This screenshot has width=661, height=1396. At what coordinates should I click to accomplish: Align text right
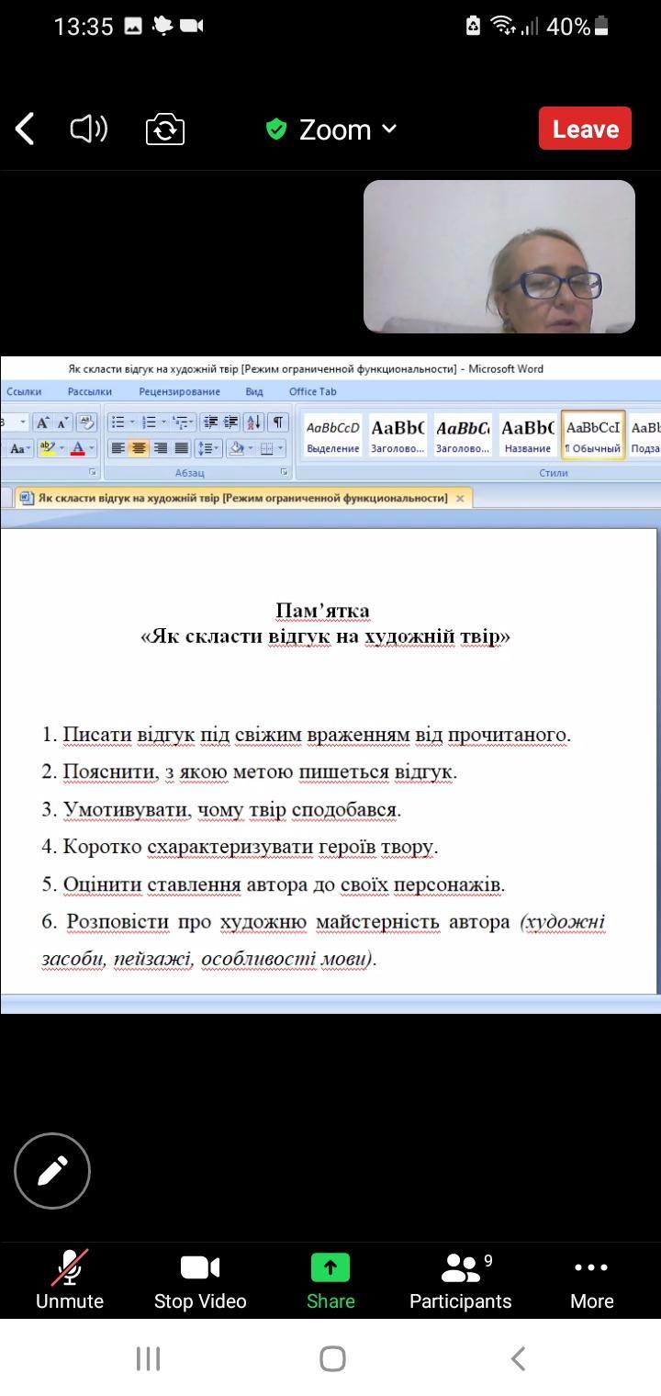tap(161, 448)
